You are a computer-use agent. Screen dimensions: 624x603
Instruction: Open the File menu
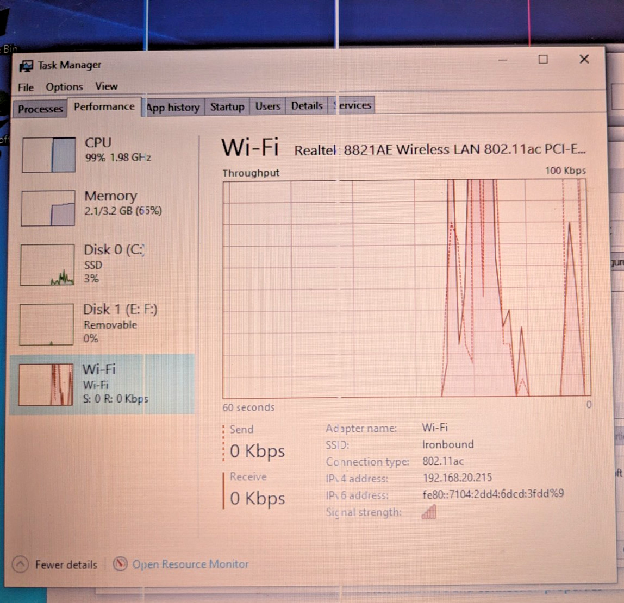click(26, 87)
